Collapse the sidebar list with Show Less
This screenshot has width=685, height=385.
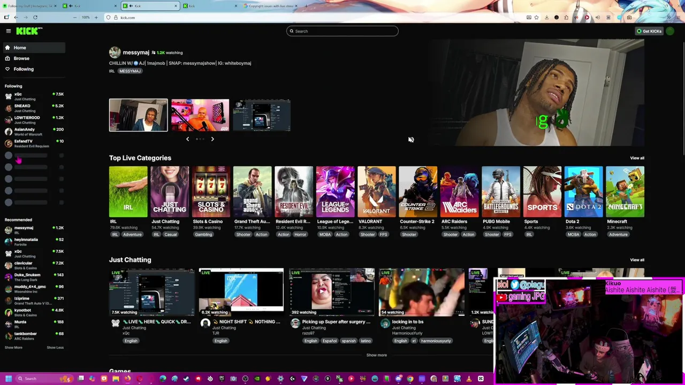(55, 348)
